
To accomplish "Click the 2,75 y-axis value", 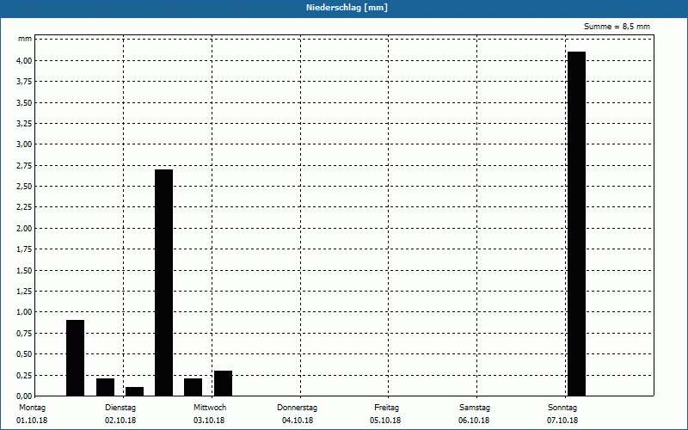I will coord(24,165).
